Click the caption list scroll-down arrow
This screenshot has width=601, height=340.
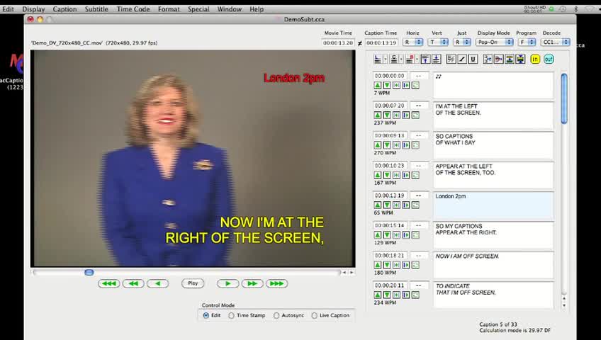pyautogui.click(x=564, y=305)
